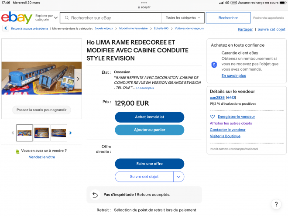Open Recherche approfondie link
The image size is (288, 216).
pos(268,18)
